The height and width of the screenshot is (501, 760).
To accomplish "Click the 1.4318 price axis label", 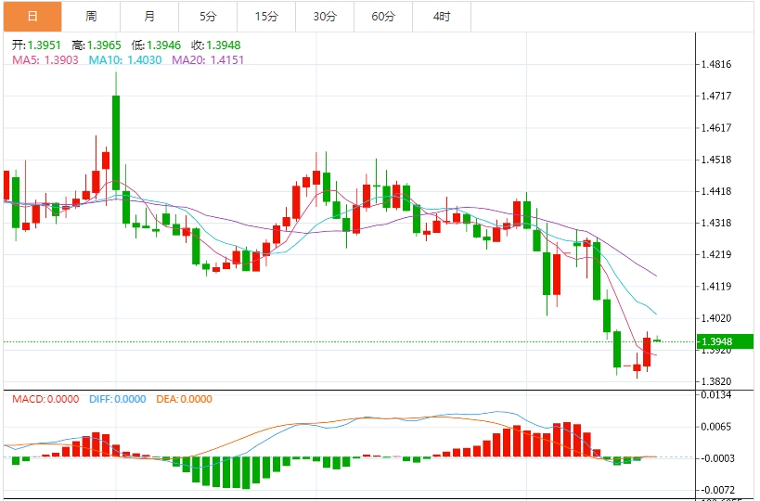I will (x=716, y=223).
